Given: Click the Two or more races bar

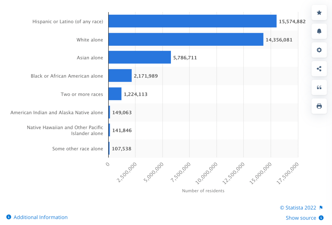Looking at the screenshot, I should (x=115, y=94).
